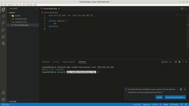Open the lightning bolt extension view
This screenshot has height=106, width=189.
click(x=3, y=43)
